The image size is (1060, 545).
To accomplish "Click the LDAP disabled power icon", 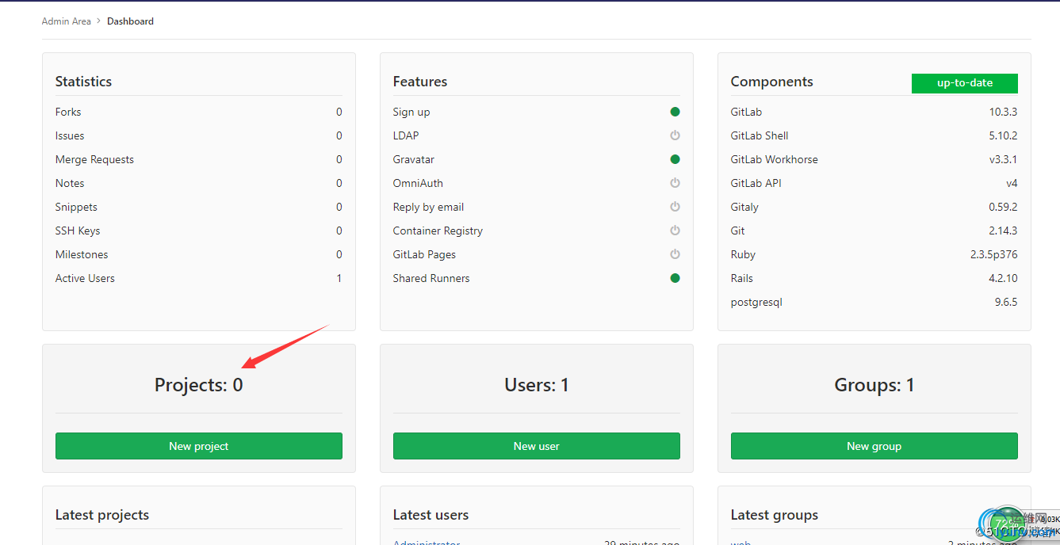I will 675,135.
